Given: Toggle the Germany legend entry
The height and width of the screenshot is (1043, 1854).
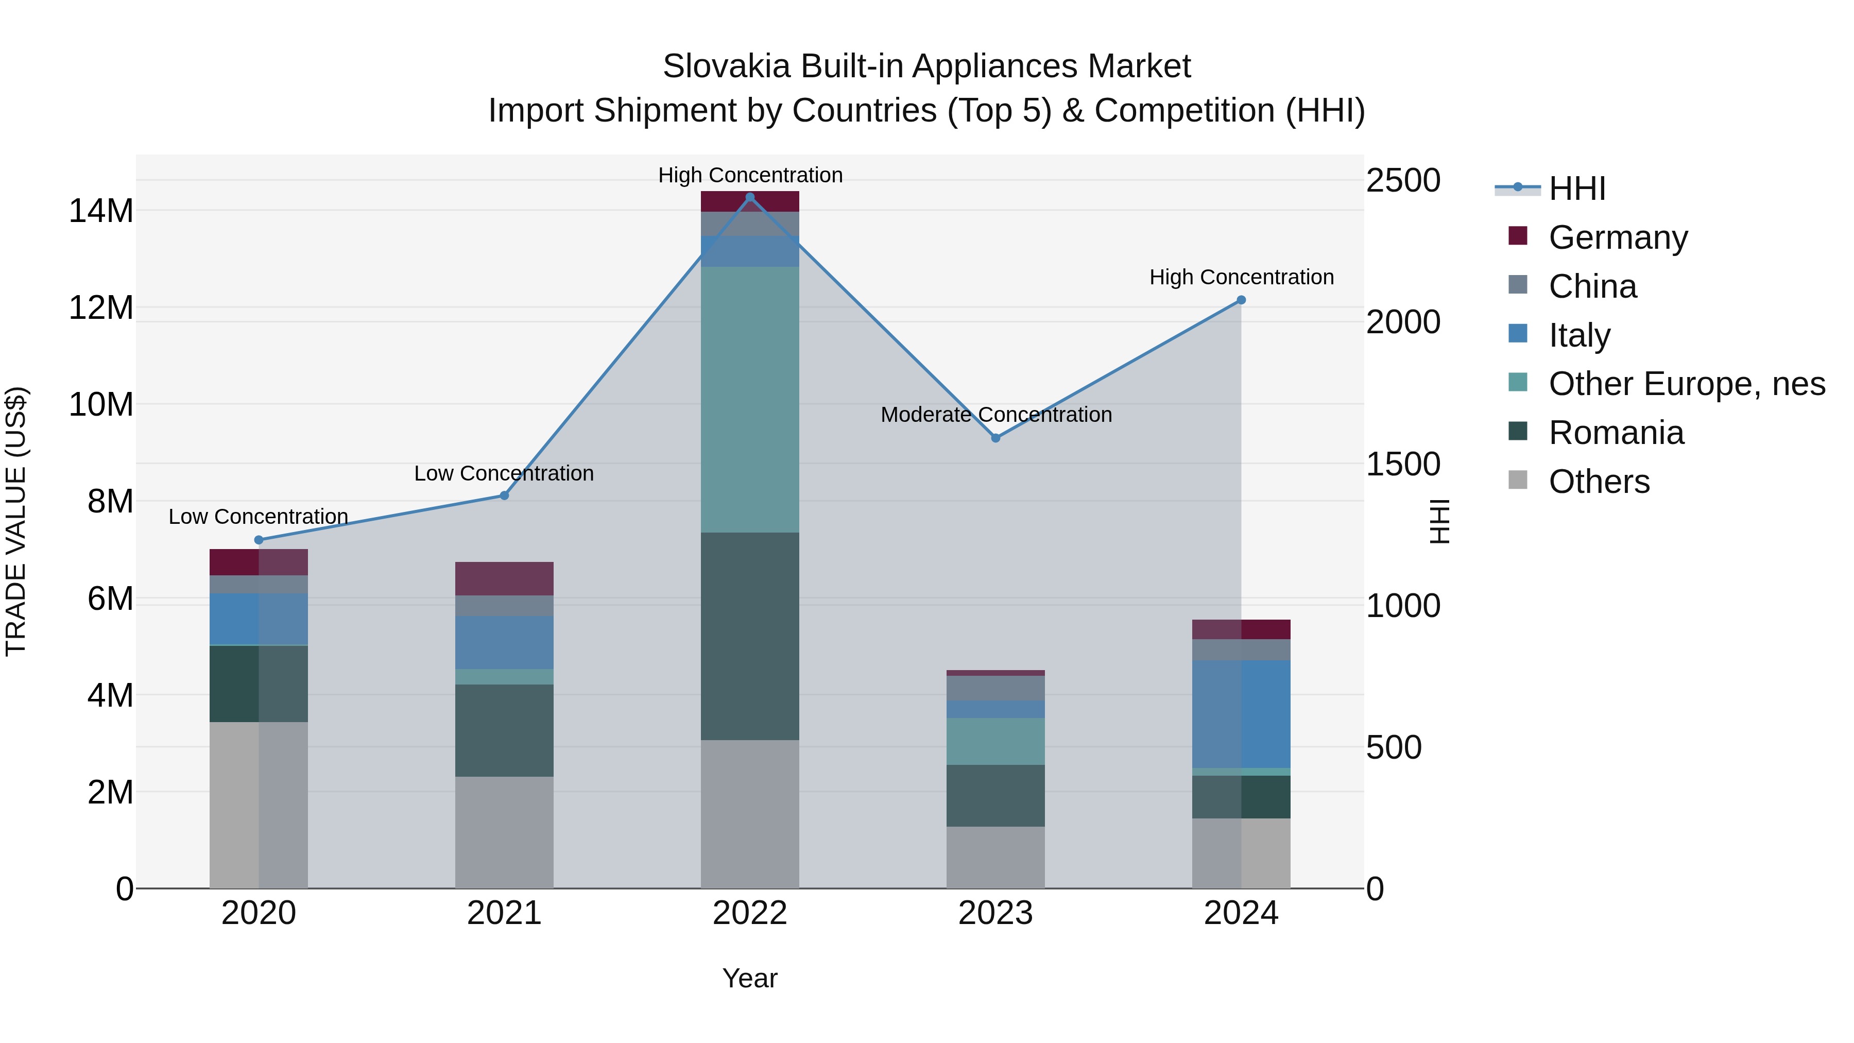Looking at the screenshot, I should pos(1598,237).
